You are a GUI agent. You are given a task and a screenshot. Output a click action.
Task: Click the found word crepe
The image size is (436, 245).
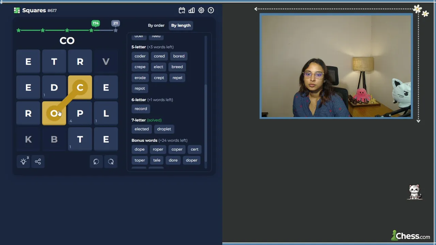click(140, 67)
